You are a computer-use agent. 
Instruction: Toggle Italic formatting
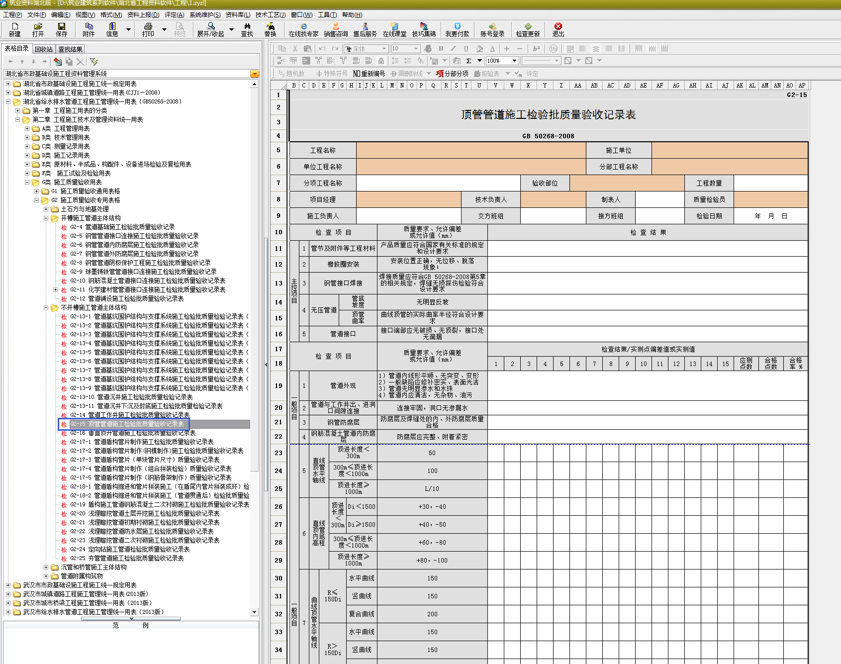(x=453, y=49)
